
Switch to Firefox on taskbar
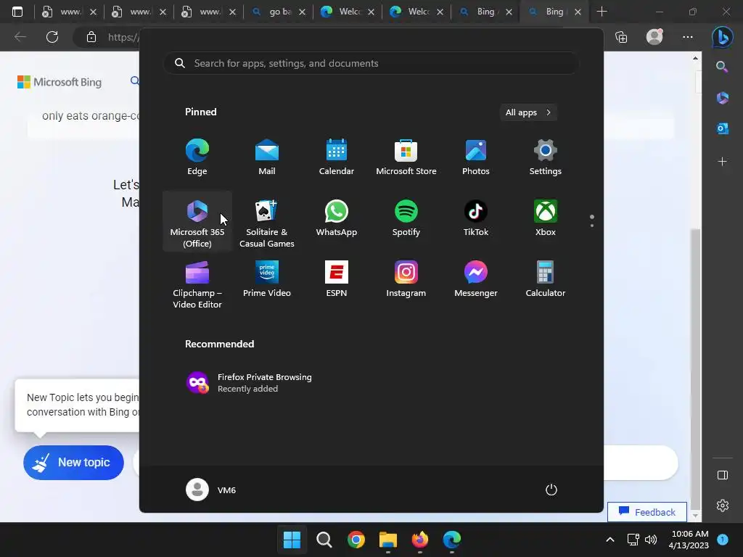(x=420, y=540)
